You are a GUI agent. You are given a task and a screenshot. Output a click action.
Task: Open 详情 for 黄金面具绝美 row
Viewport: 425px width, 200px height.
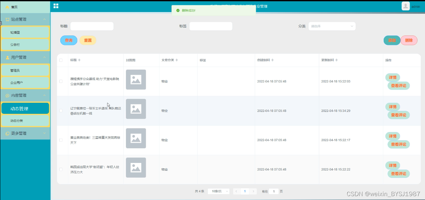pos(393,136)
